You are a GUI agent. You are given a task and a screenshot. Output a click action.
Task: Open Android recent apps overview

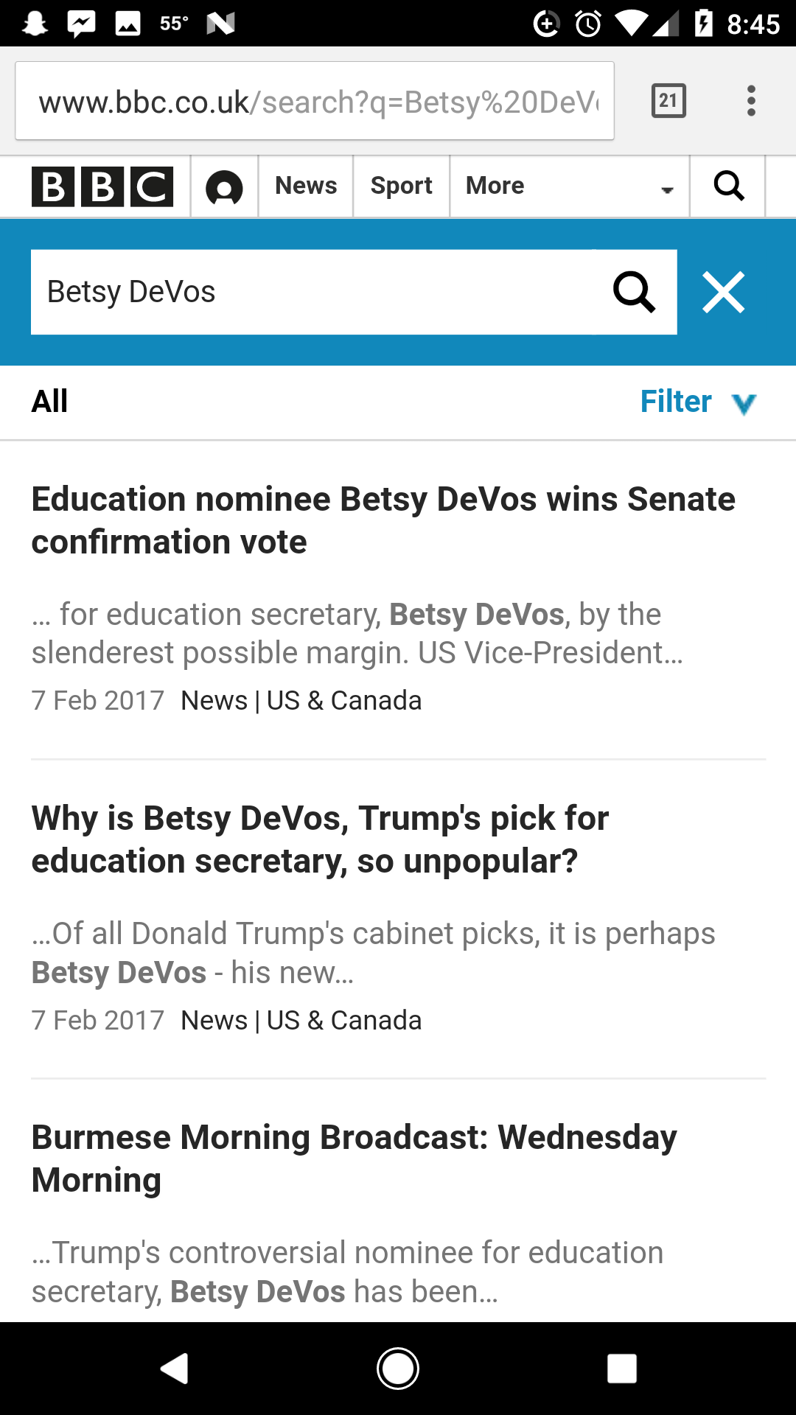(x=621, y=1369)
